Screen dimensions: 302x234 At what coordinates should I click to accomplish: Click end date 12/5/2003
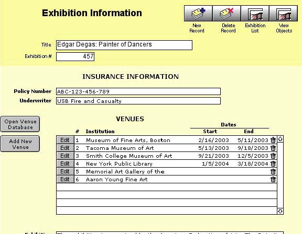[x=253, y=156]
